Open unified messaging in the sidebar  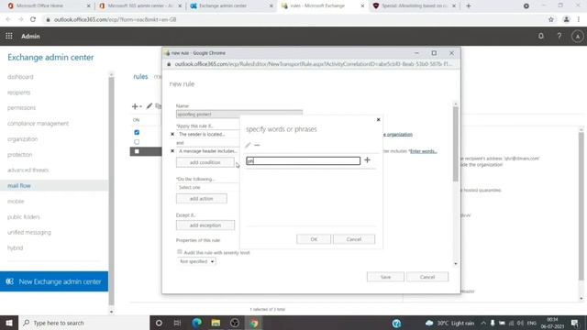click(x=29, y=232)
